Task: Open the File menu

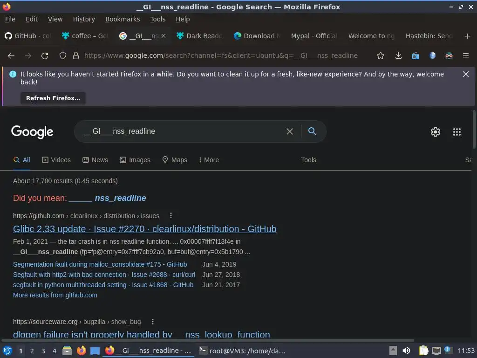Action: pyautogui.click(x=10, y=19)
